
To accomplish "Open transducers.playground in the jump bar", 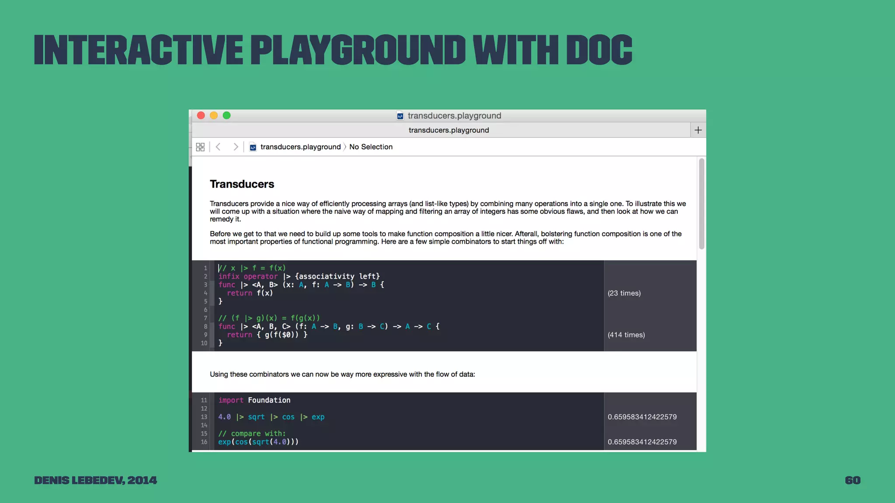I will tap(300, 147).
